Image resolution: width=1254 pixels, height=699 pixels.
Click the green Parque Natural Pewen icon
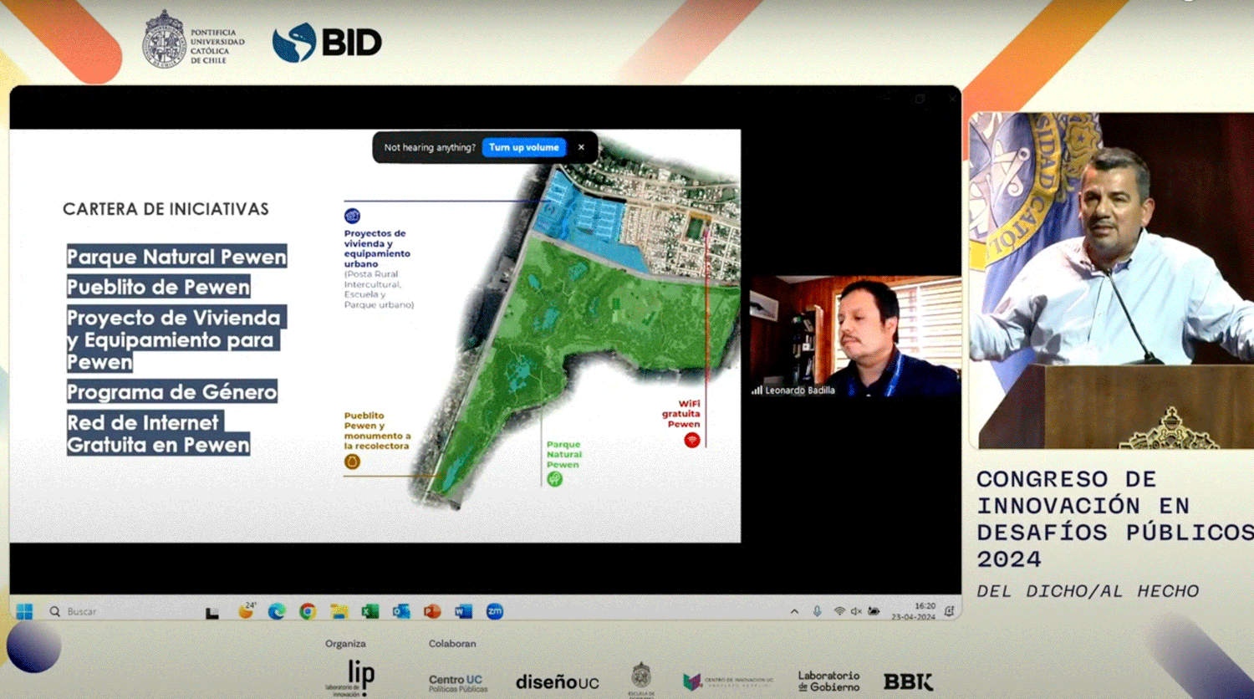coord(554,479)
